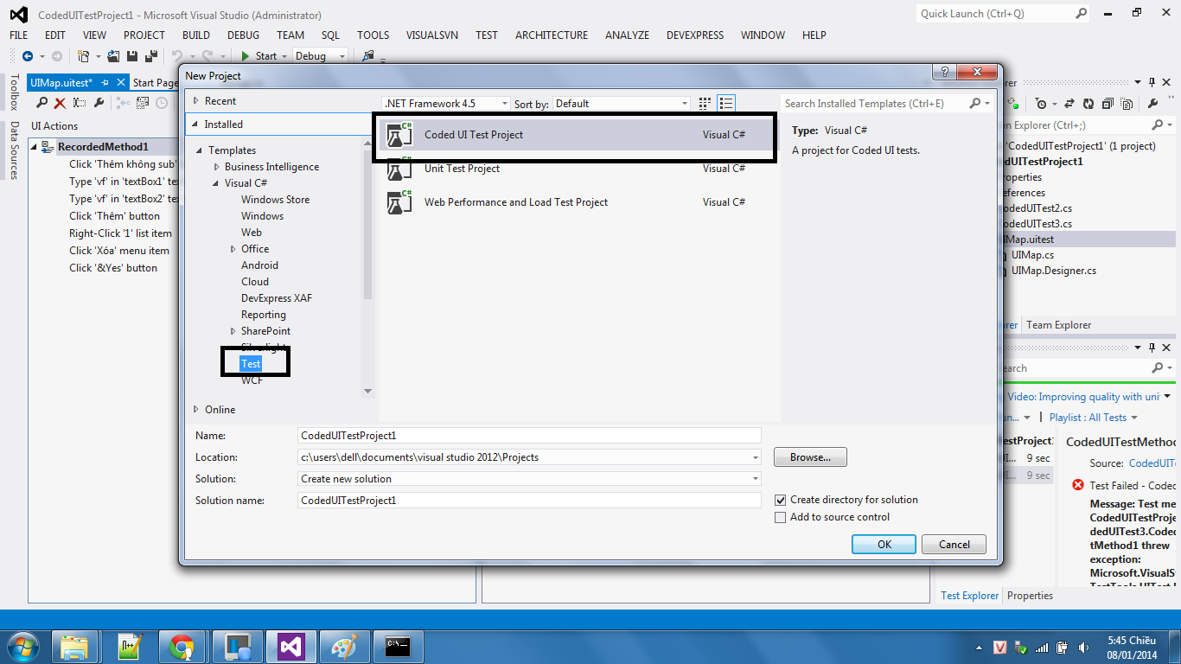
Task: Click the project Name input field
Action: pos(529,435)
